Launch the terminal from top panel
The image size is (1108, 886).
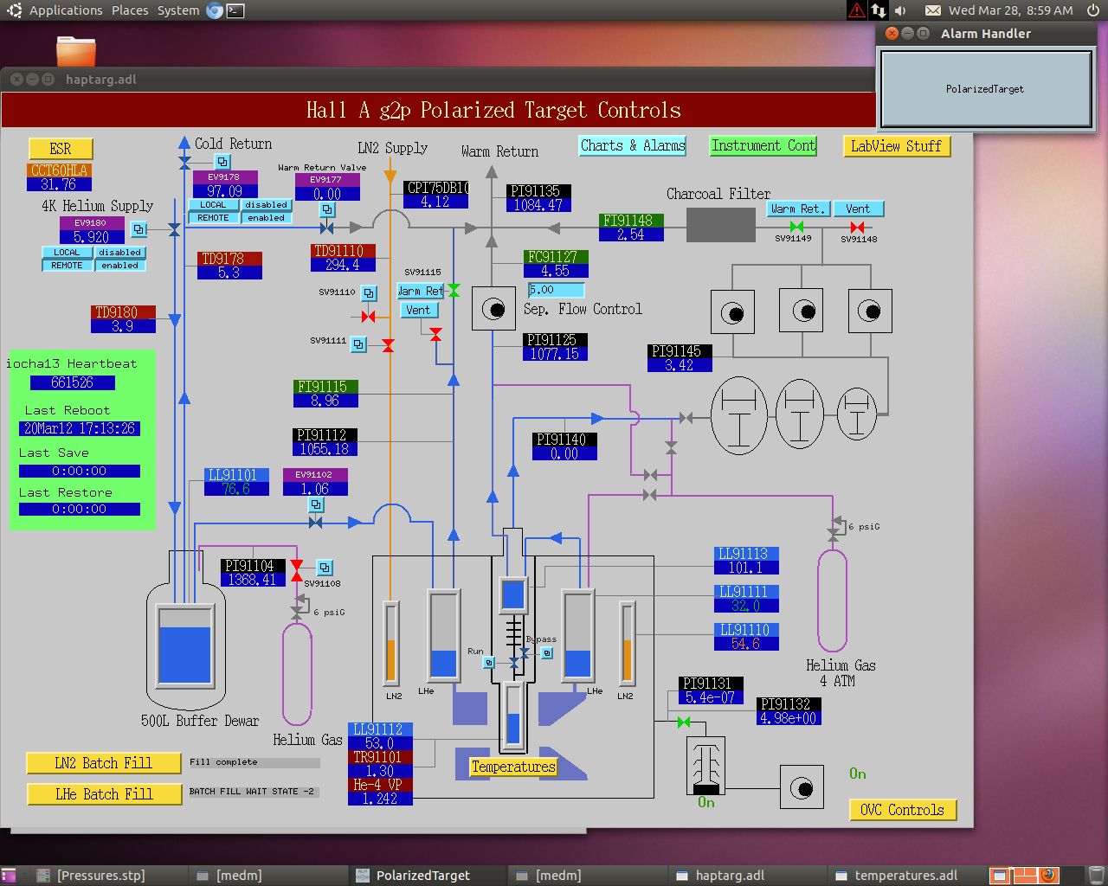[235, 10]
